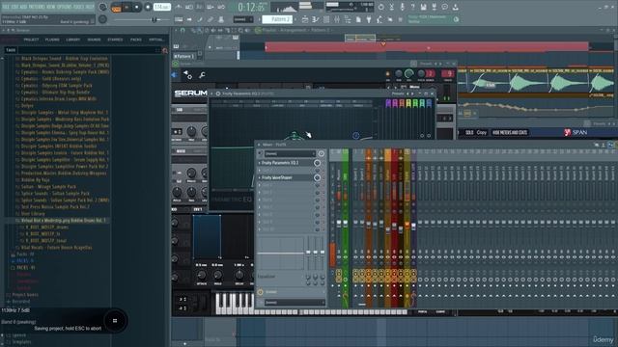This screenshot has height=347, width=618.
Task: Open mixer preset (none) dropdown
Action: point(290,154)
